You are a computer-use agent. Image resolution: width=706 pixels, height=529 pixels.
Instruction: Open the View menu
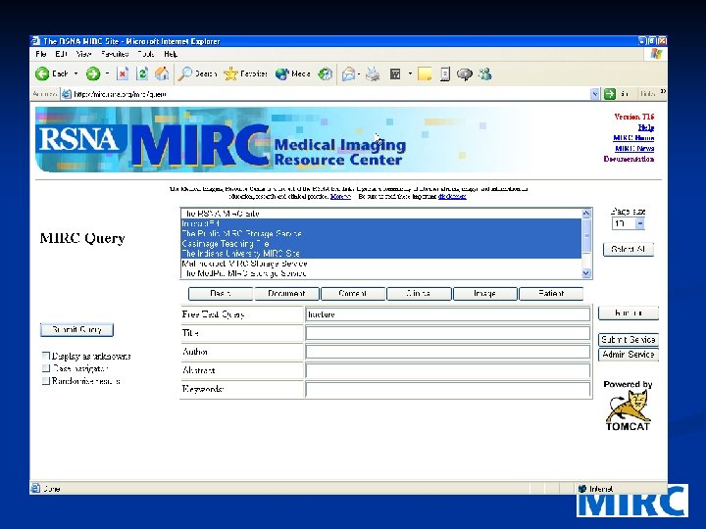coord(83,54)
